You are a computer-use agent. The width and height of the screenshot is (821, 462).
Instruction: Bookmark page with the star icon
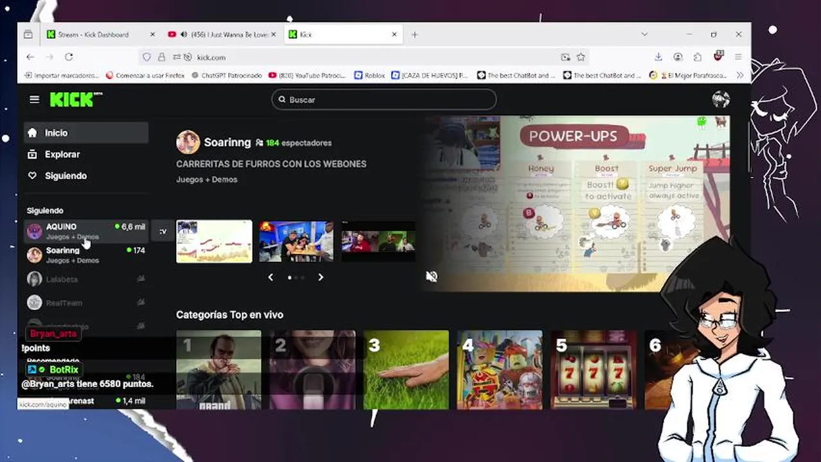tap(581, 57)
